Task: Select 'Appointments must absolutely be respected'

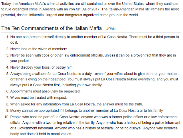Action: (x=45, y=91)
